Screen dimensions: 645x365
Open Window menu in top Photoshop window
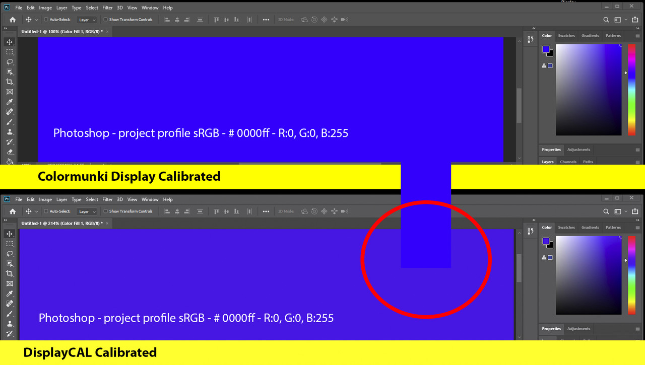click(x=150, y=8)
